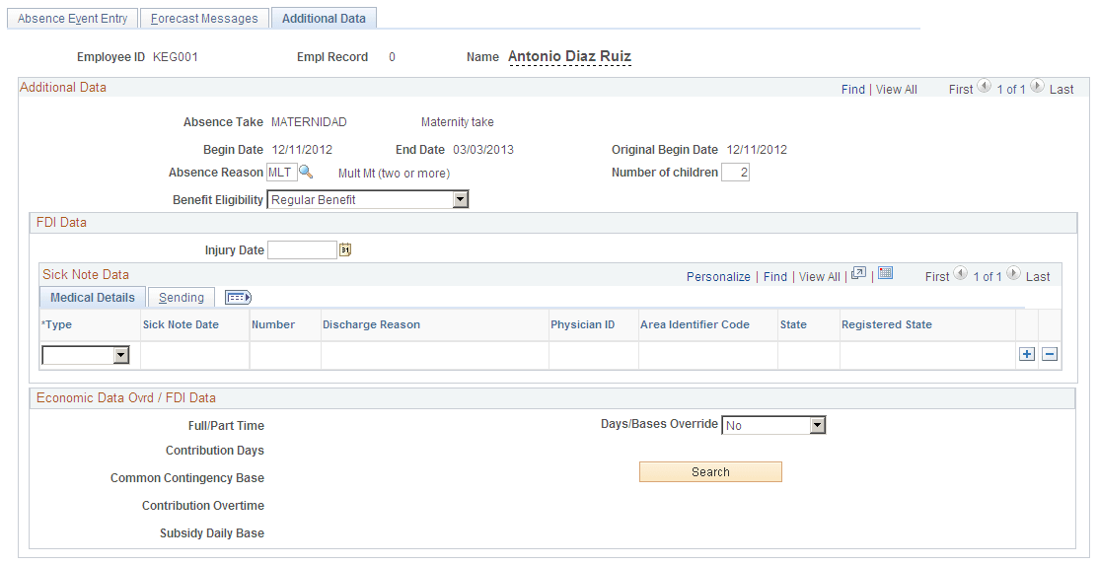Click the Original Begin Date value
This screenshot has width=1098, height=565.
pos(757,150)
